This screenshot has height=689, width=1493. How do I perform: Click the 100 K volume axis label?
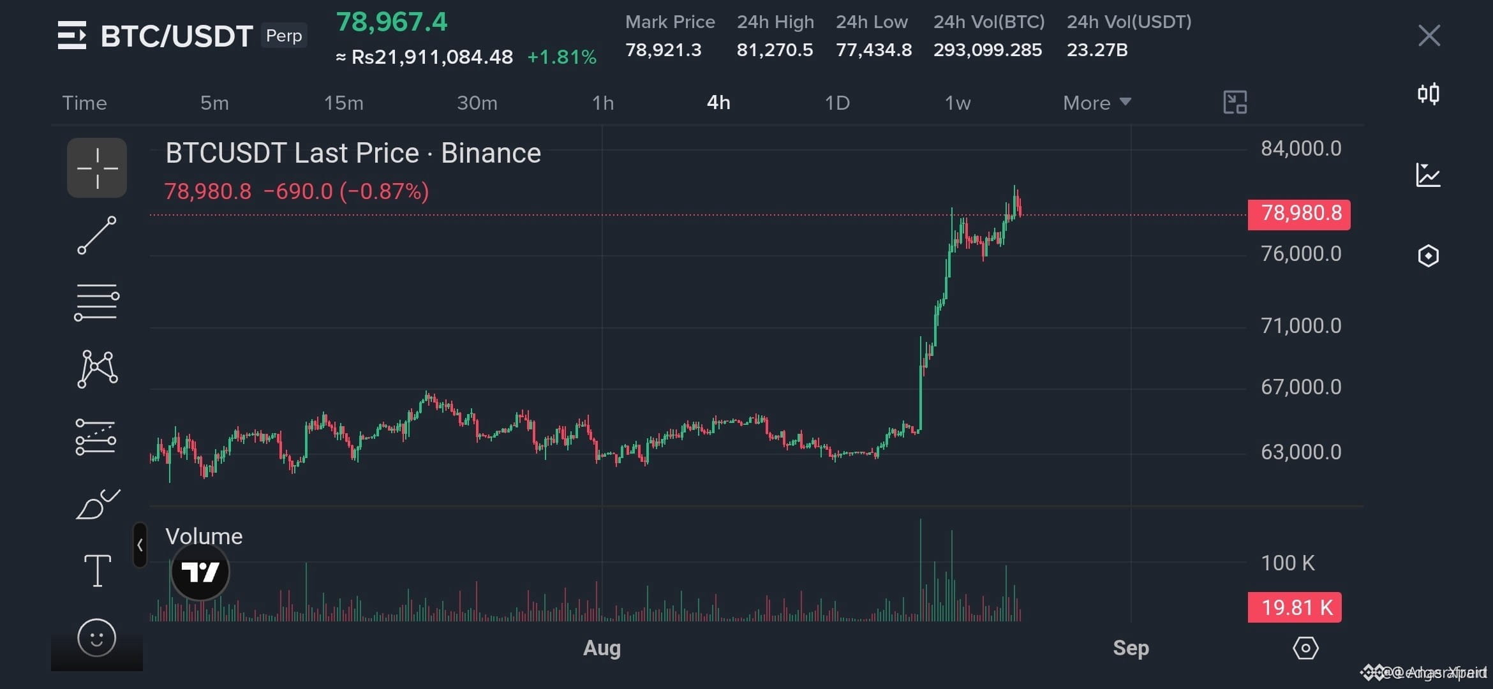[x=1288, y=563]
